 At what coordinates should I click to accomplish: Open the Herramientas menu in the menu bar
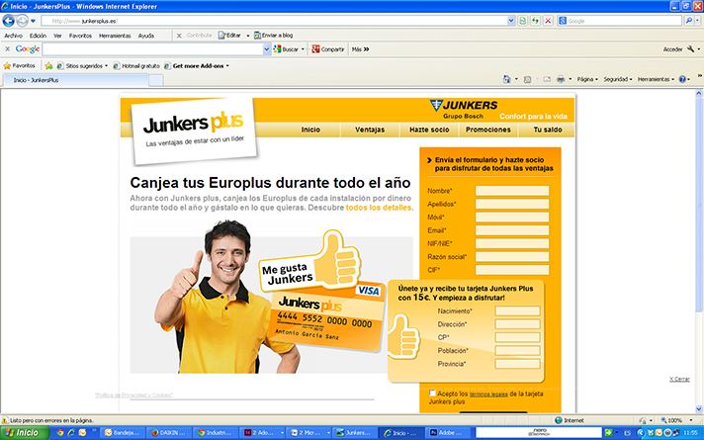pyautogui.click(x=115, y=36)
